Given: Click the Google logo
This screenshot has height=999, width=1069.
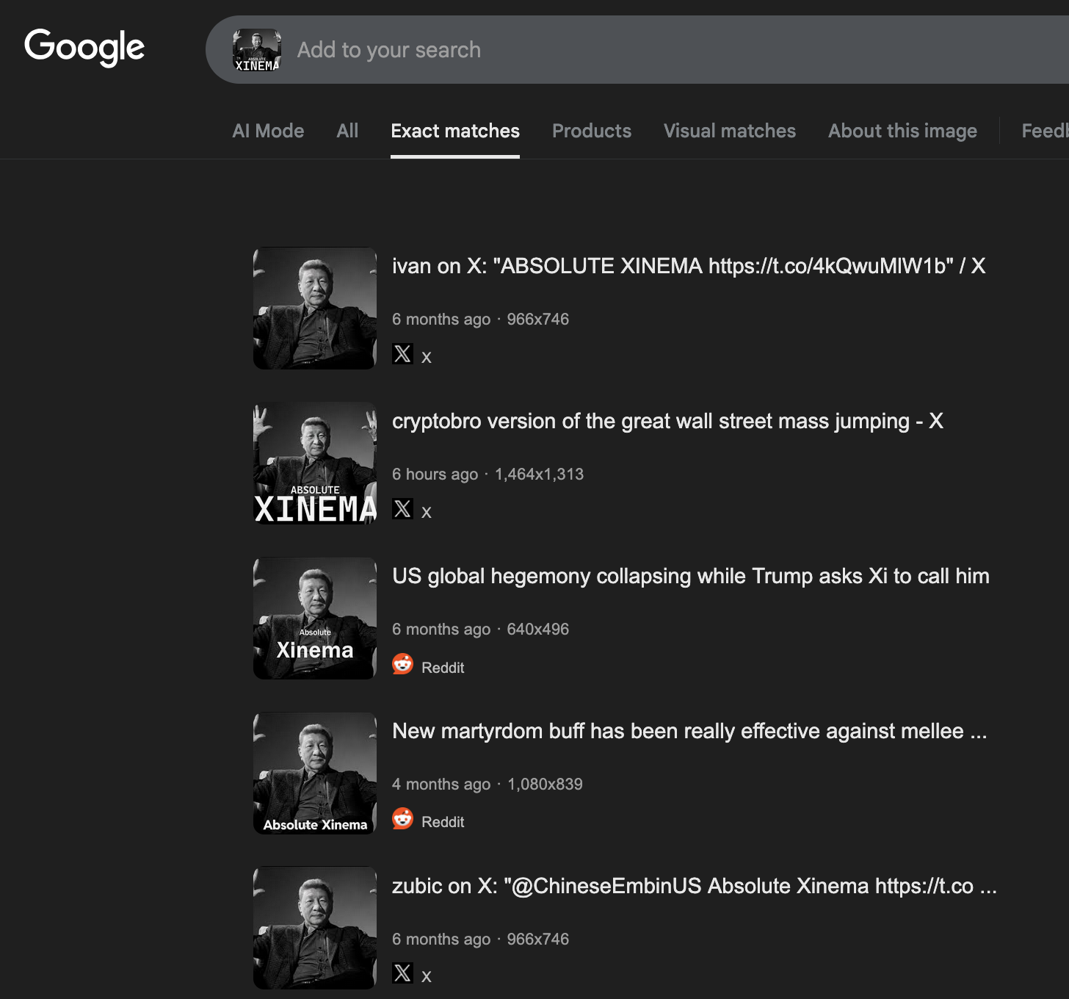Looking at the screenshot, I should coord(84,48).
